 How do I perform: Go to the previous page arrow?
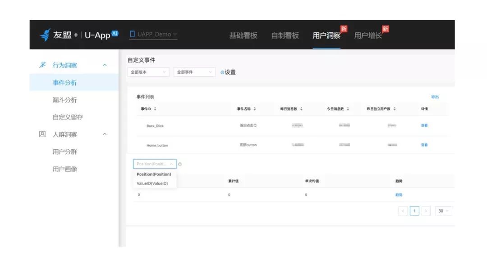tap(403, 211)
